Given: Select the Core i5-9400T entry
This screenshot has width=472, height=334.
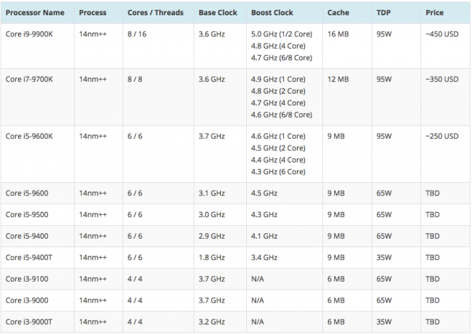Looking at the screenshot, I should point(30,257).
